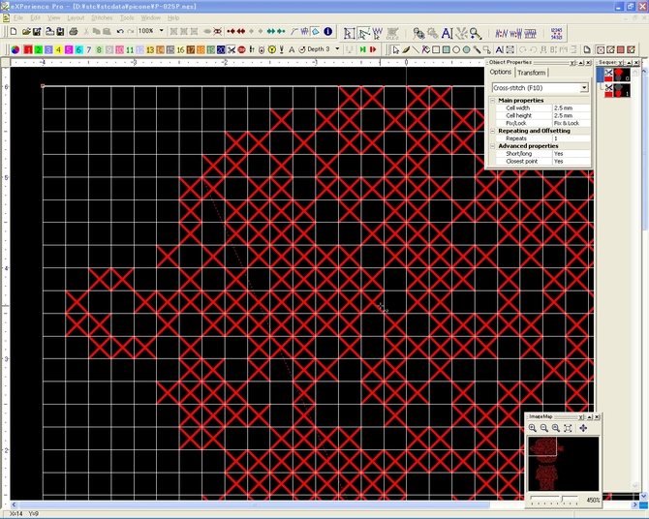Select sequence object numbered 1

(617, 90)
